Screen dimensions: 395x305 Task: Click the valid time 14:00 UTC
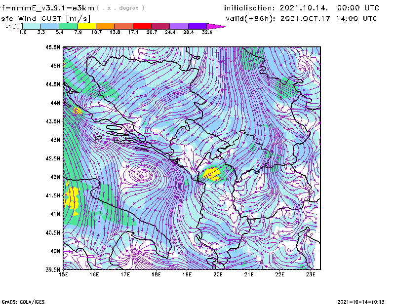tap(357, 19)
